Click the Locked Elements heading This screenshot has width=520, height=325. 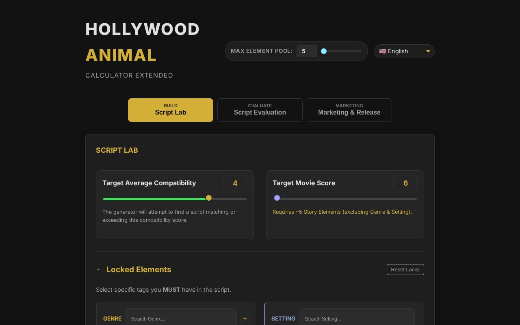(x=139, y=269)
